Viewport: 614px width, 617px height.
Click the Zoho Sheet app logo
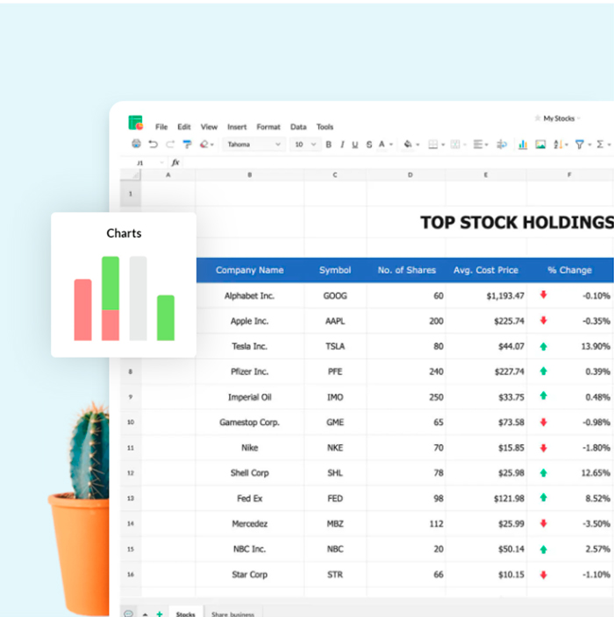(135, 123)
